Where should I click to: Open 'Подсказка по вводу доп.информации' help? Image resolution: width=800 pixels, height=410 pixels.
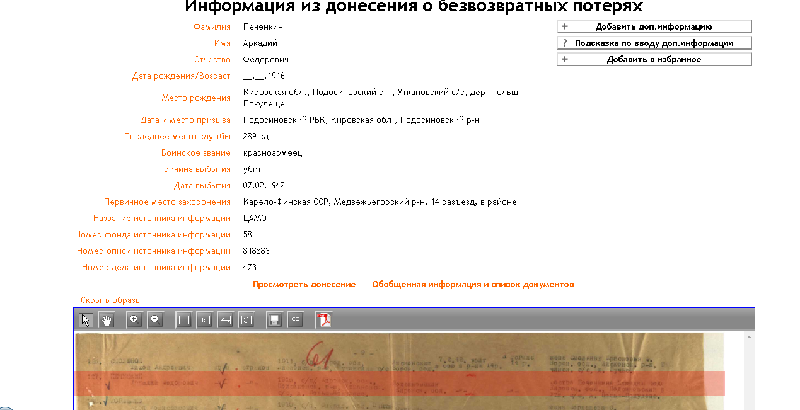(654, 43)
